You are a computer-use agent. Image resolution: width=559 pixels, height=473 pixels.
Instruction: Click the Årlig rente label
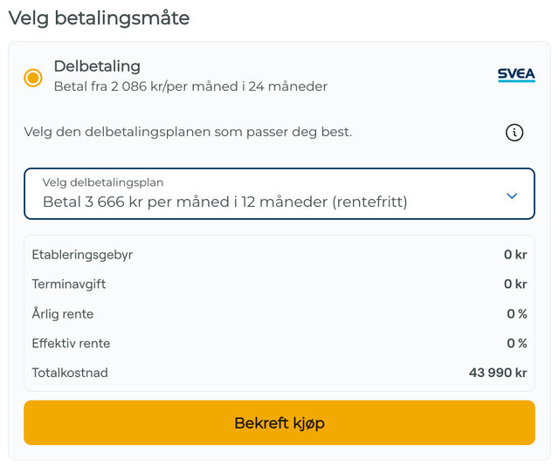point(63,314)
